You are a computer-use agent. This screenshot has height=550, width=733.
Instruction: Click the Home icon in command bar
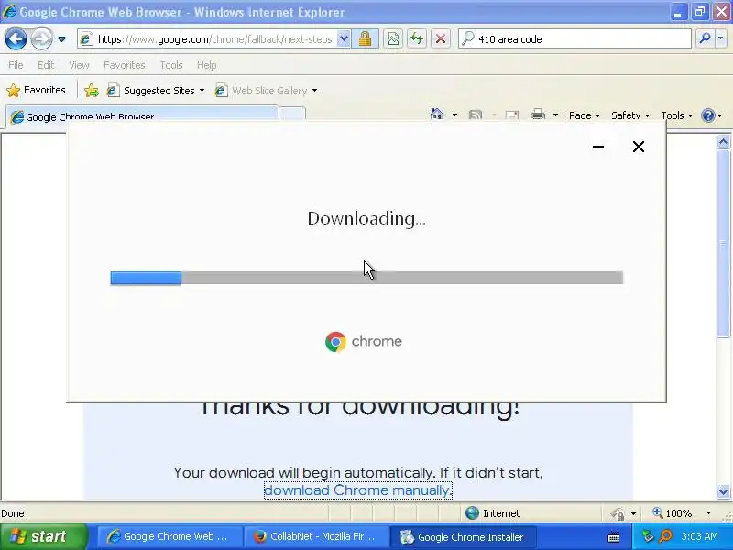click(437, 115)
